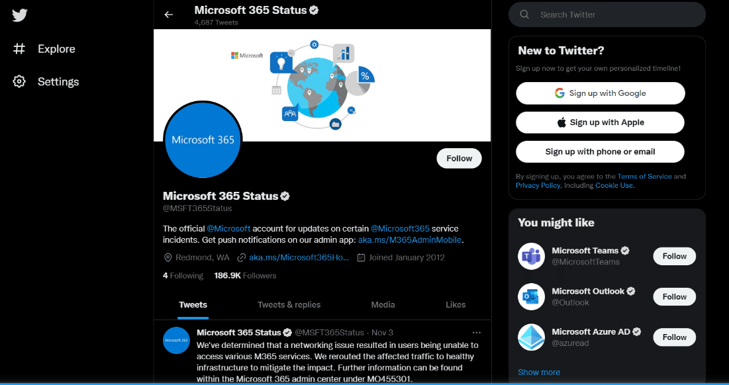
Task: Click the verified badge next to Microsoft 365 Status
Action: [x=285, y=196]
